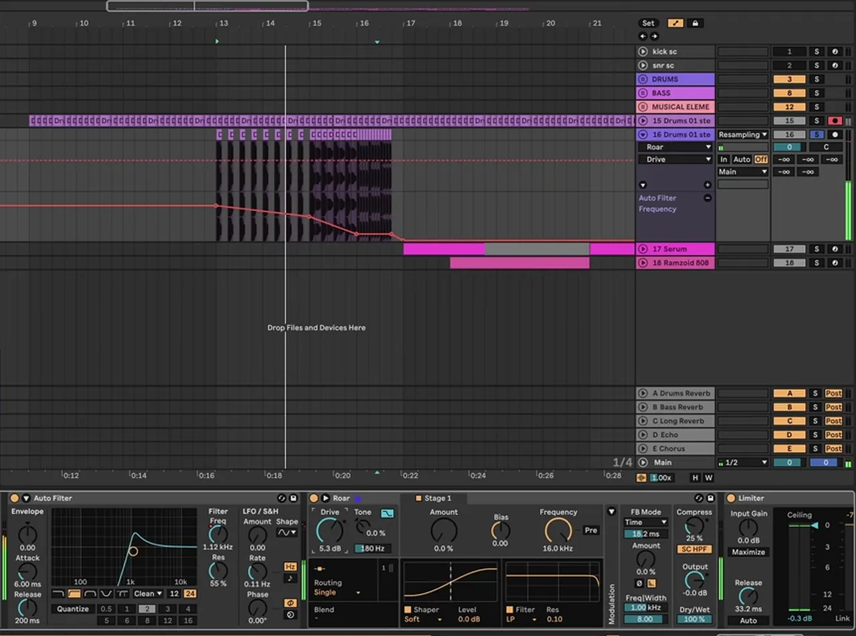Click the Maximize button in Limiter
The image size is (856, 636).
[748, 552]
